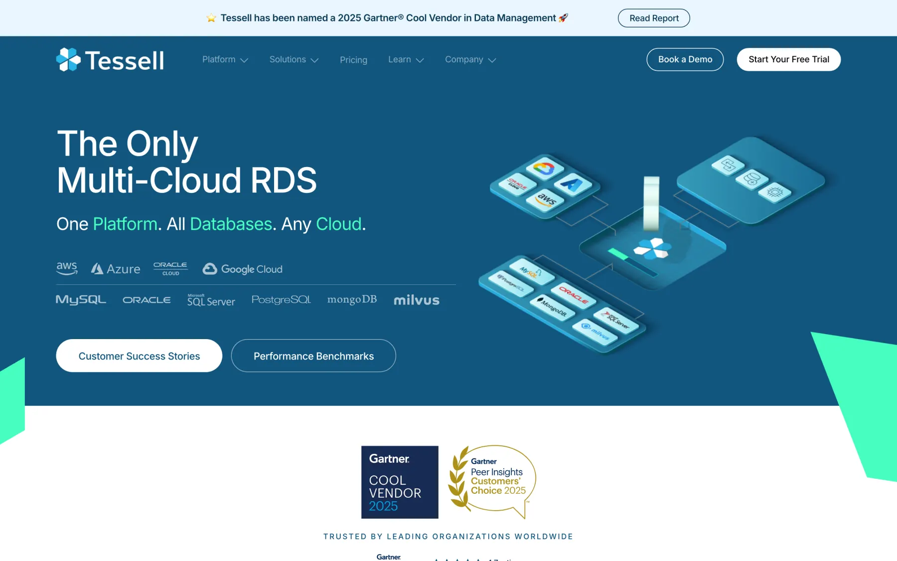Viewport: 897px width, 561px height.
Task: Click the rocket icon in the announcement banner
Action: point(563,18)
